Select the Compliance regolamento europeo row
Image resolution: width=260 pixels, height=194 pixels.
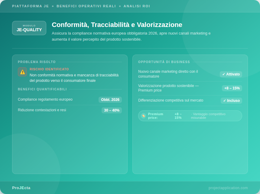pos(45,99)
